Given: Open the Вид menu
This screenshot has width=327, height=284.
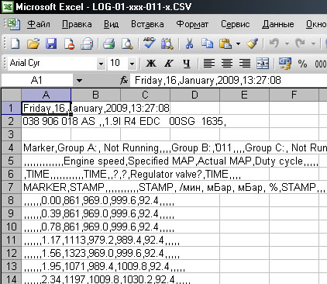Looking at the screenshot, I should tap(111, 24).
